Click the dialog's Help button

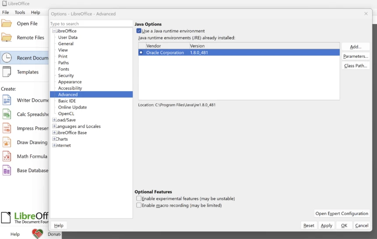(x=59, y=225)
